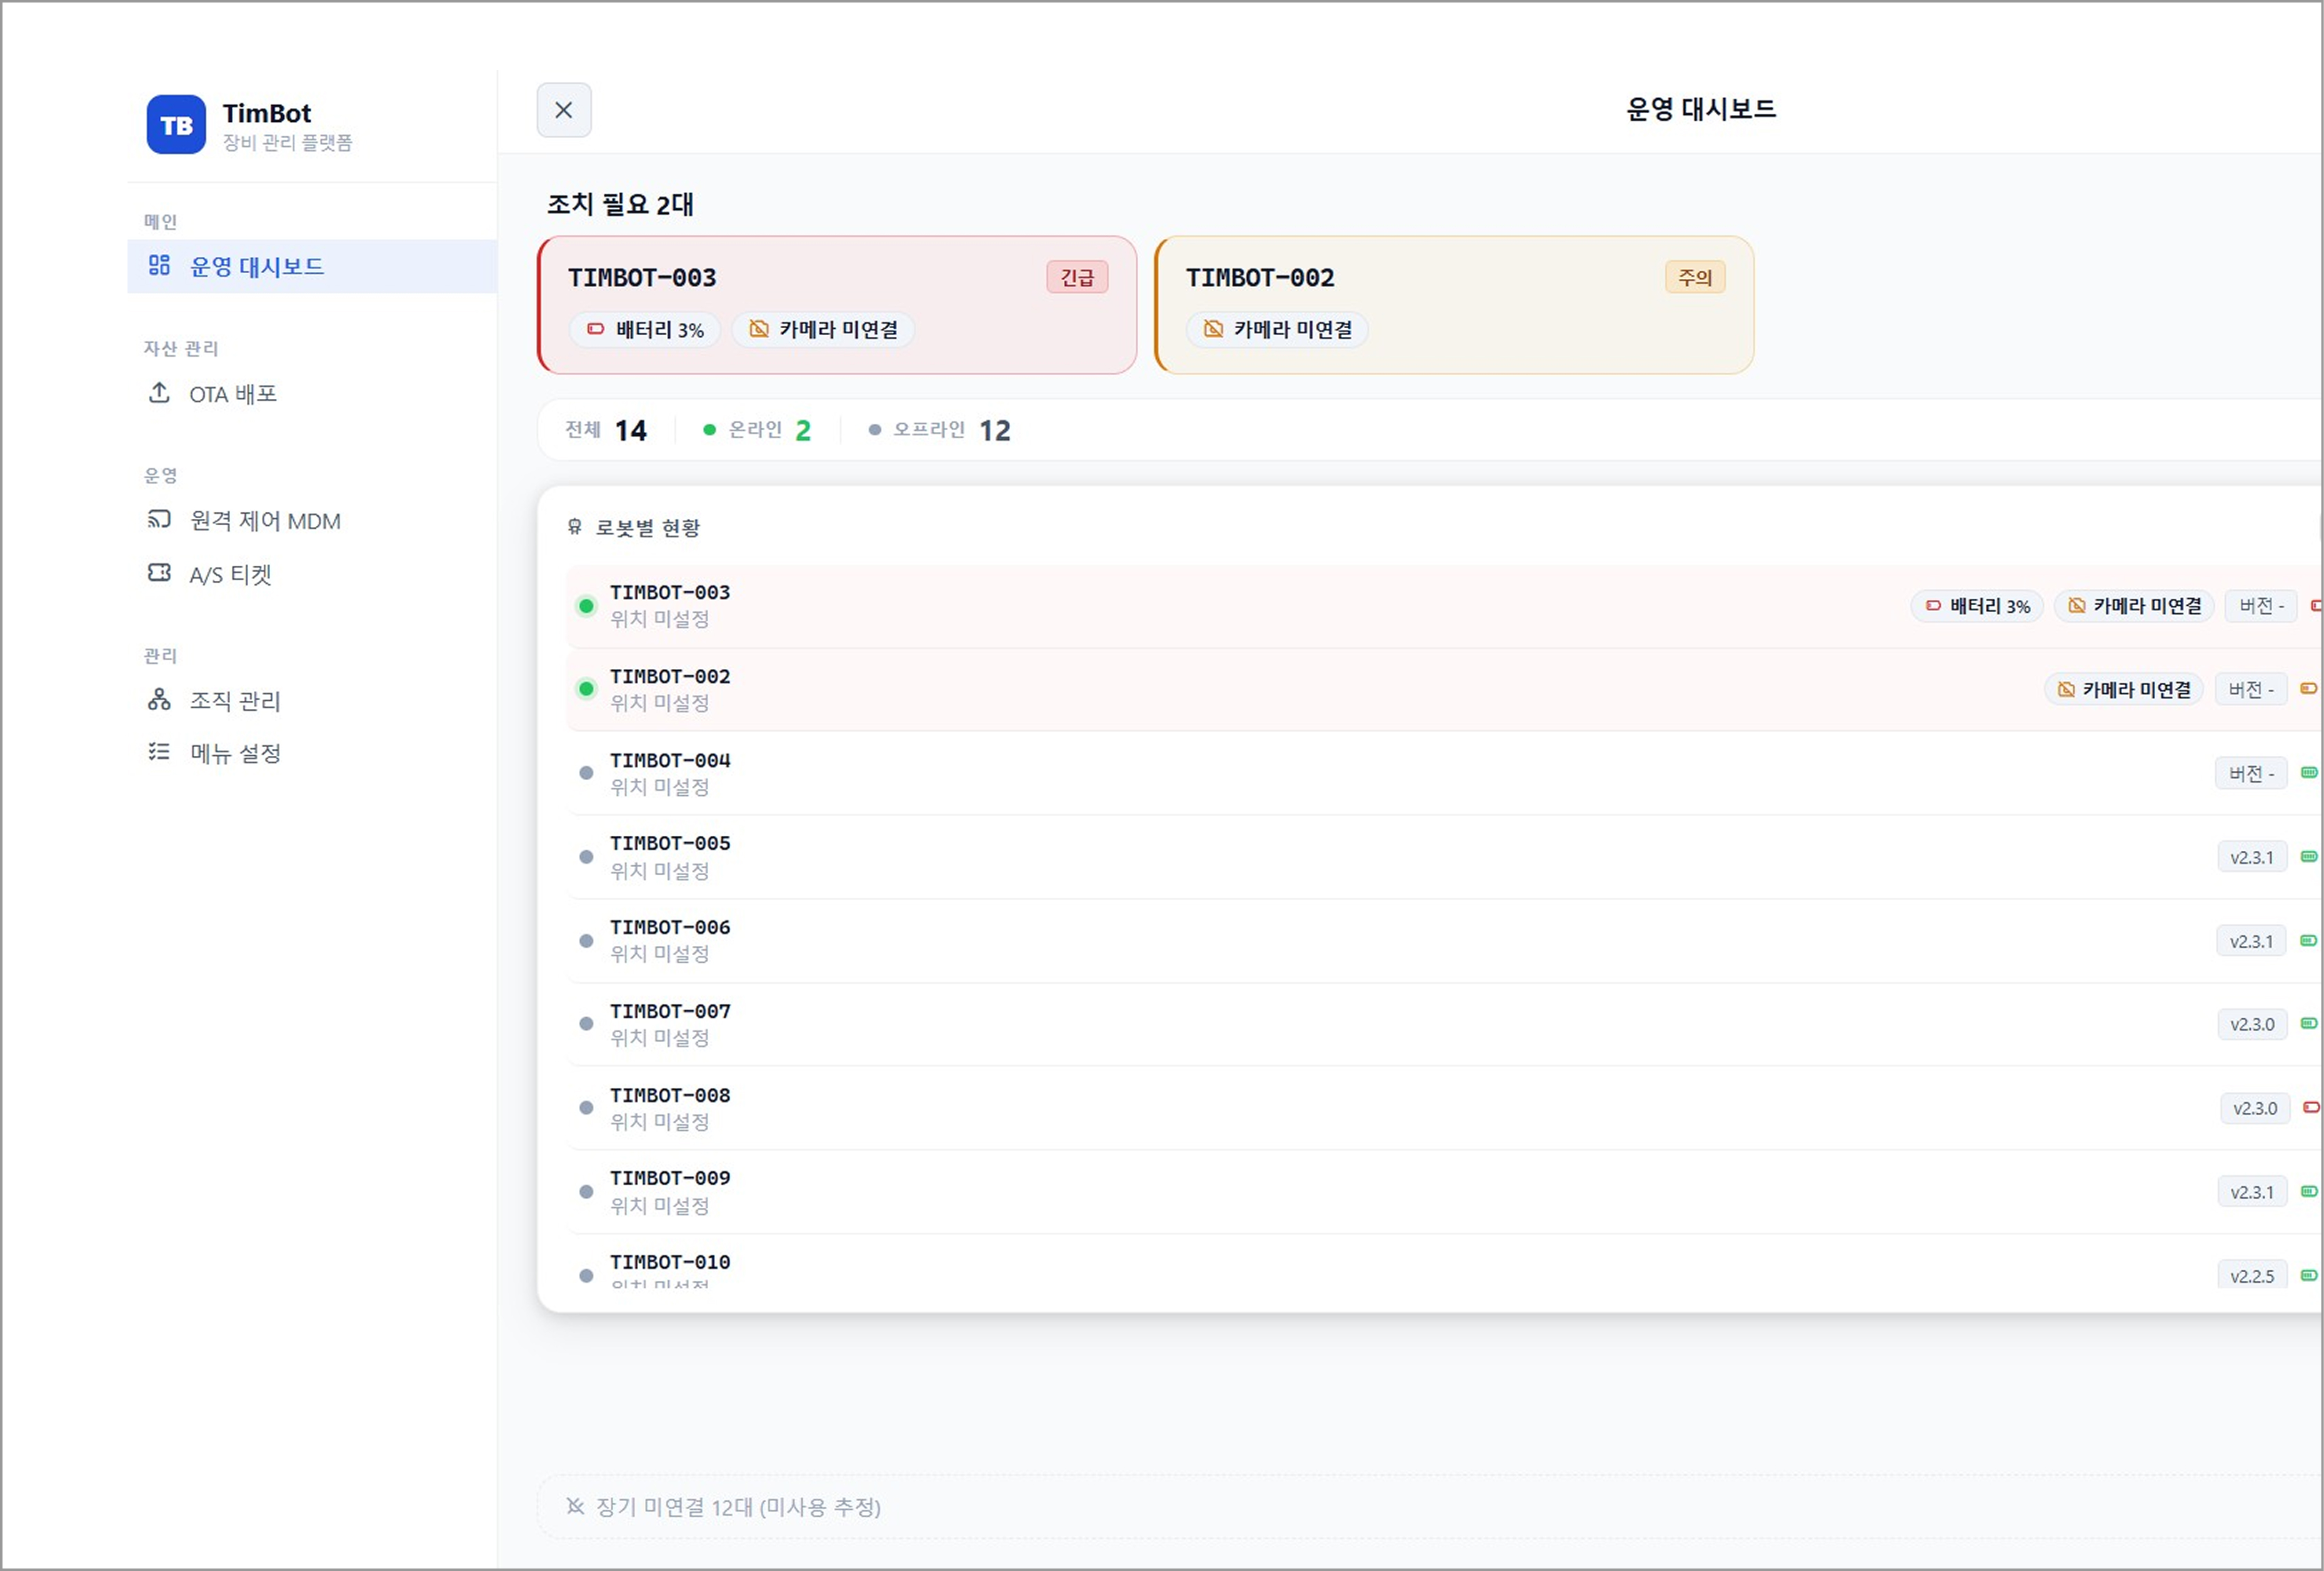Open the TIMBOT-003 urgent alert card
This screenshot has width=2324, height=1571.
tap(837, 305)
